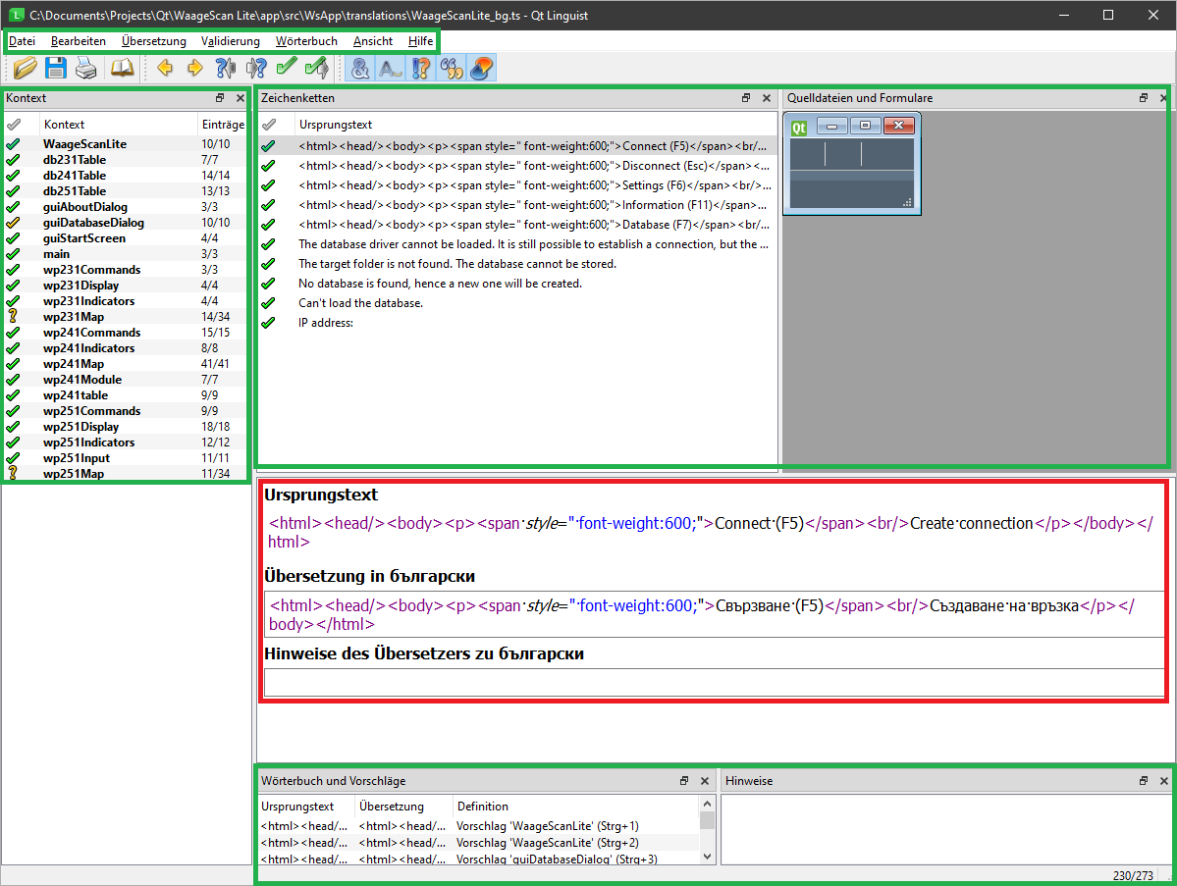Screen dimensions: 1177x886
Task: Click into the Bulgarian translation text field
Action: [714, 614]
